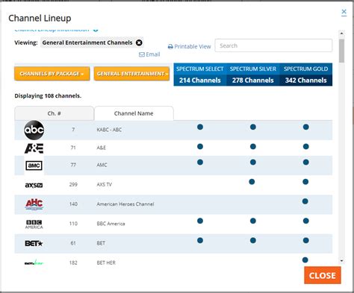Click the AXS TV channel logo
The width and height of the screenshot is (354, 293).
(34, 185)
